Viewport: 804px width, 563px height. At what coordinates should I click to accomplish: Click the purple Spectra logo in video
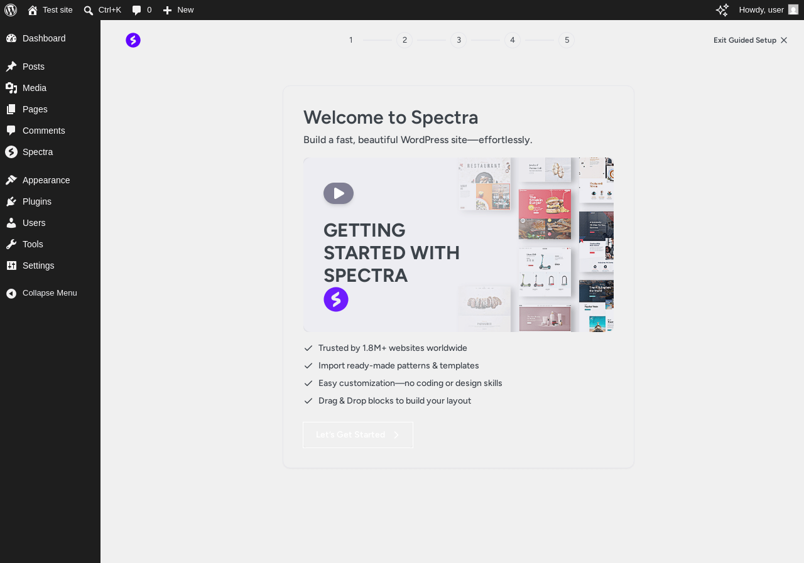point(336,299)
